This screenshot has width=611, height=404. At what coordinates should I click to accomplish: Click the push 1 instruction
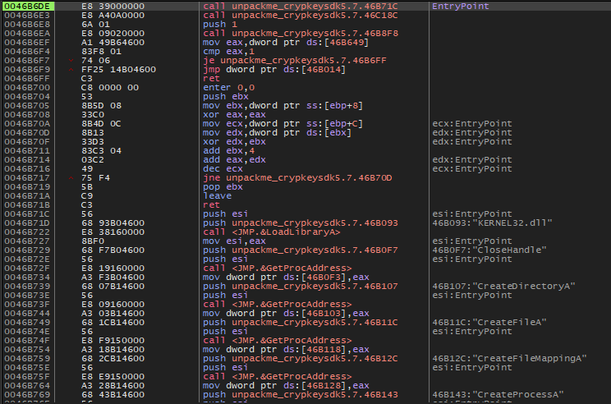[220, 24]
